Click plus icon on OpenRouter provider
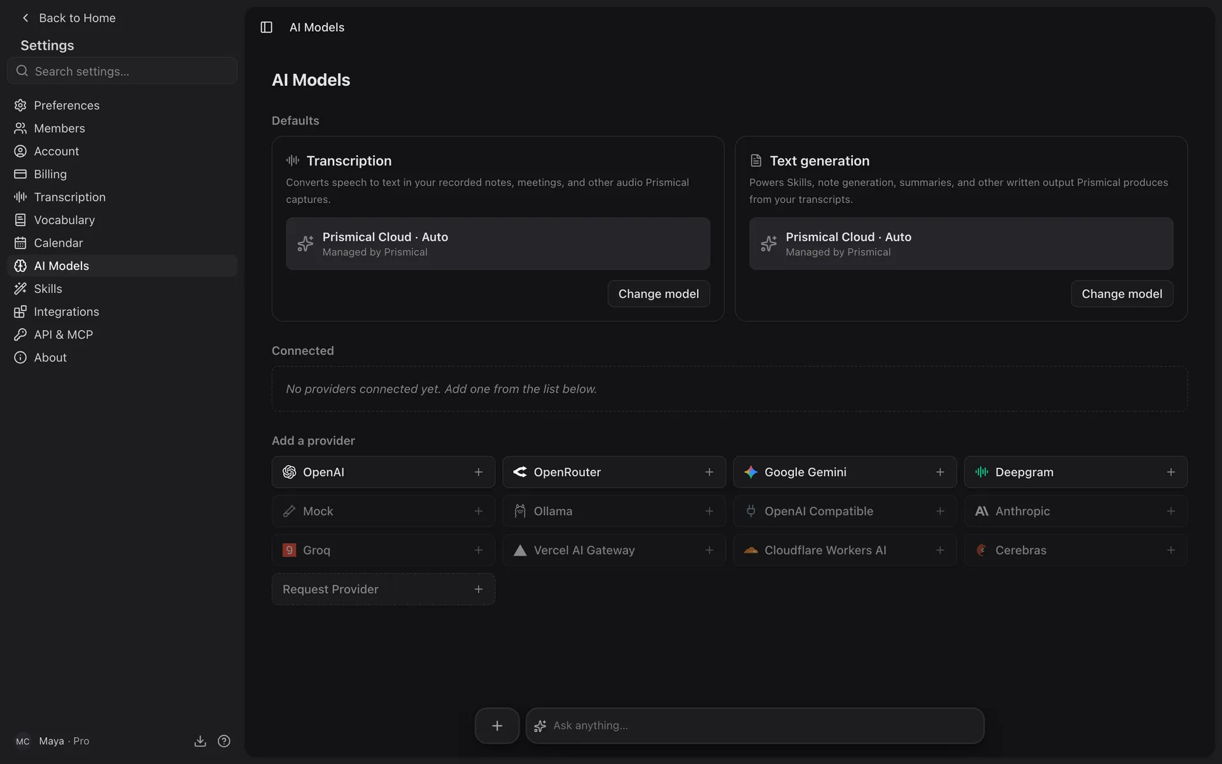Screen dimensions: 1222x764 tap(709, 472)
